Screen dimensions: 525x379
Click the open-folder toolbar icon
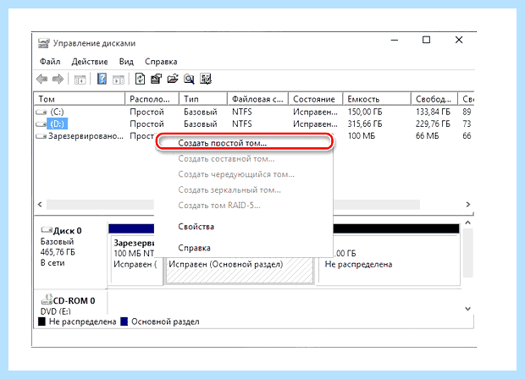point(173,80)
